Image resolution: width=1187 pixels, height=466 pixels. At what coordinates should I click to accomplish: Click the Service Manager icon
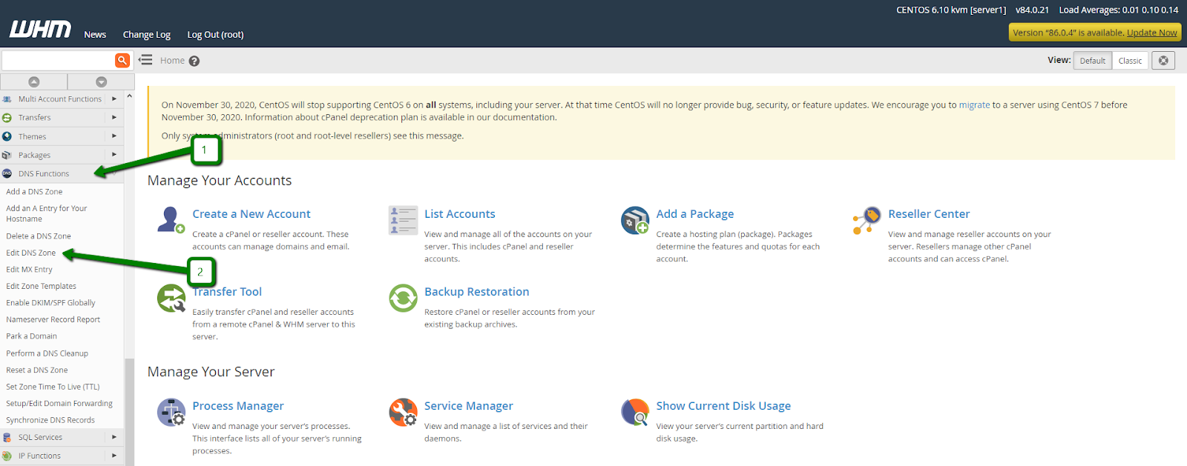[x=403, y=413]
